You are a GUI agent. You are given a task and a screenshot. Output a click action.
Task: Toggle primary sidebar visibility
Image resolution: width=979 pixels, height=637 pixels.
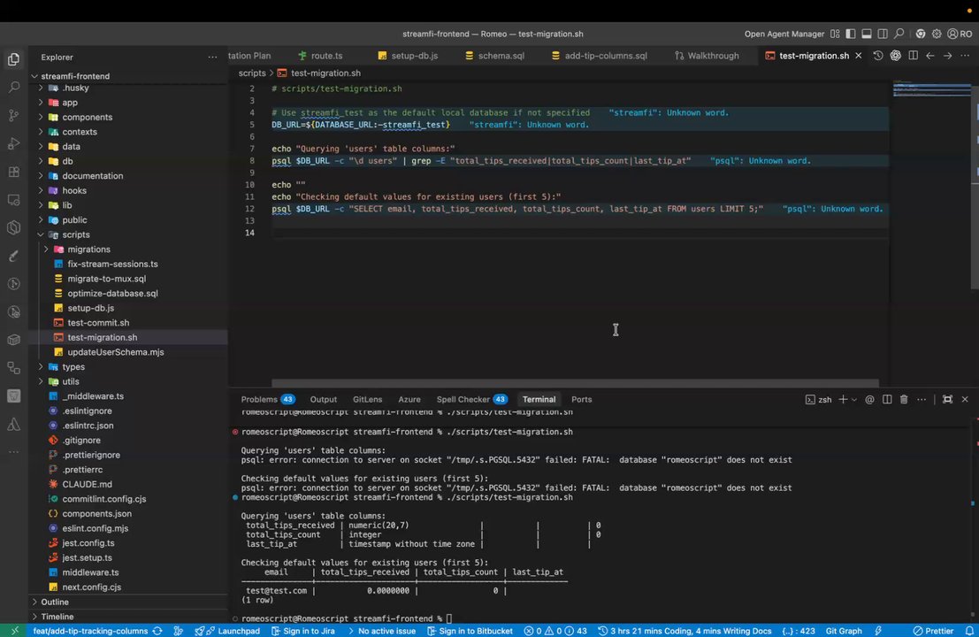[850, 34]
